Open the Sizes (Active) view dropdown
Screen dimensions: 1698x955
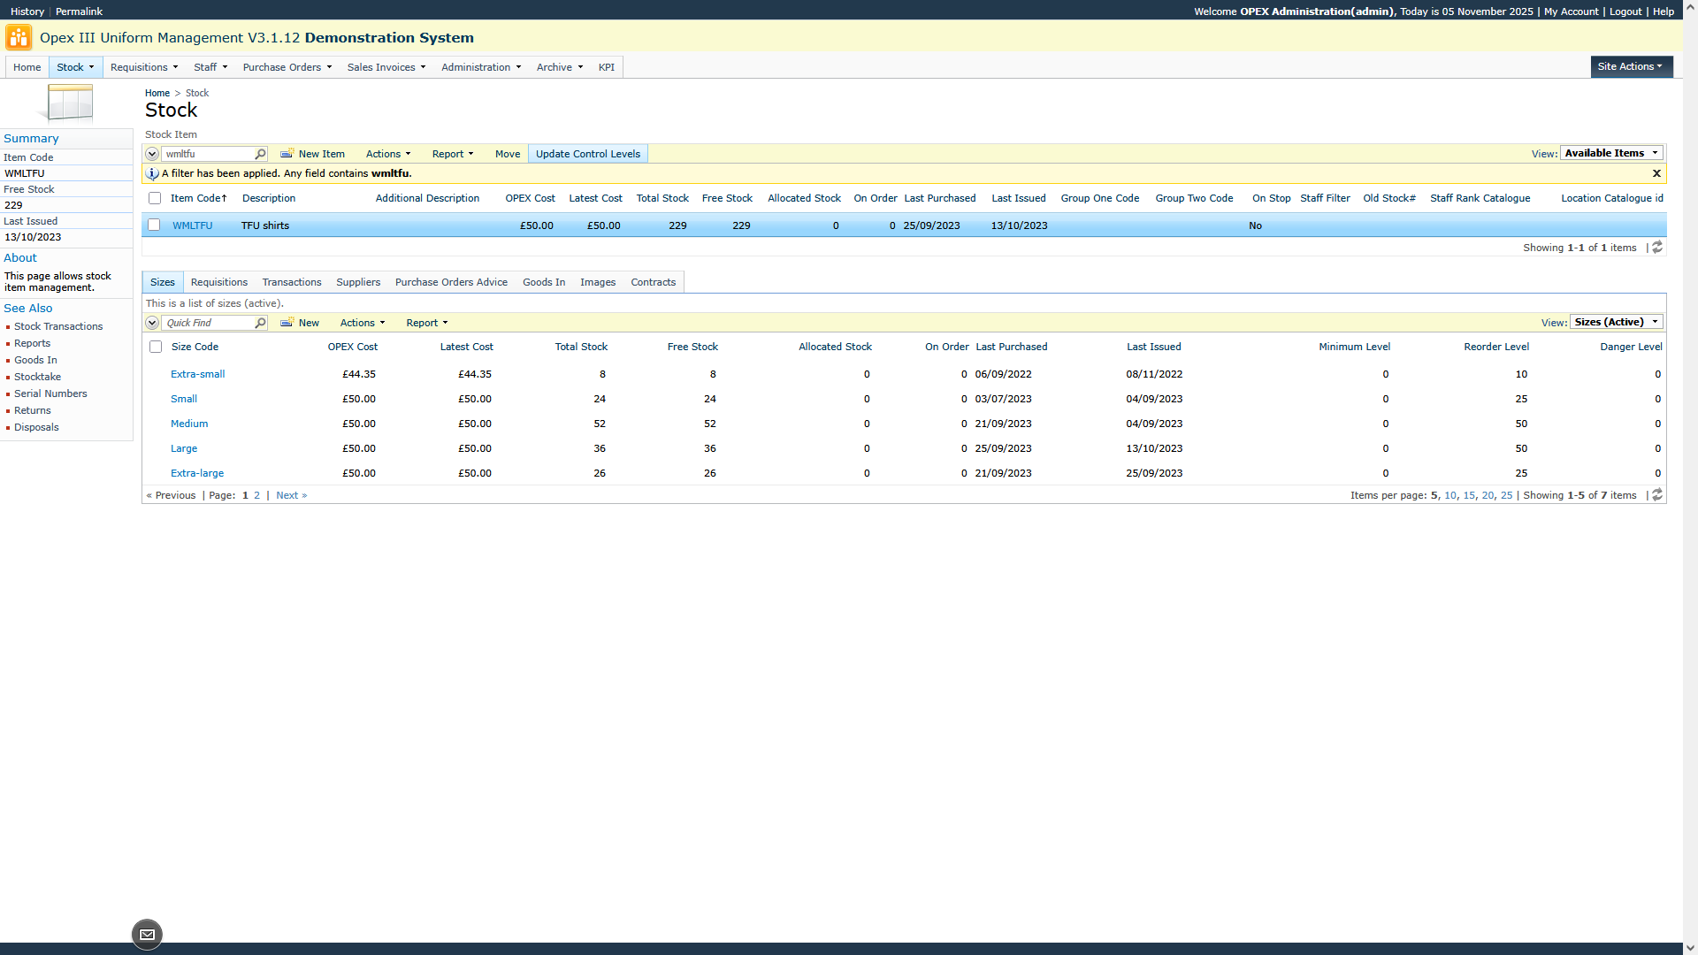coord(1616,322)
